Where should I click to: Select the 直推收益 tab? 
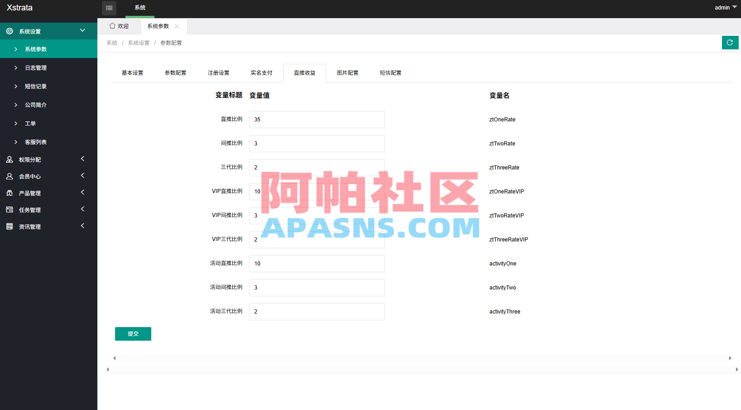coord(304,73)
